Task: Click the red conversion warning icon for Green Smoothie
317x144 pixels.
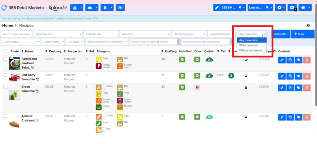Action: [197, 87]
